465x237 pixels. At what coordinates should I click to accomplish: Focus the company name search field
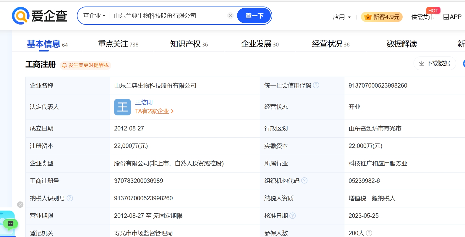click(x=168, y=16)
